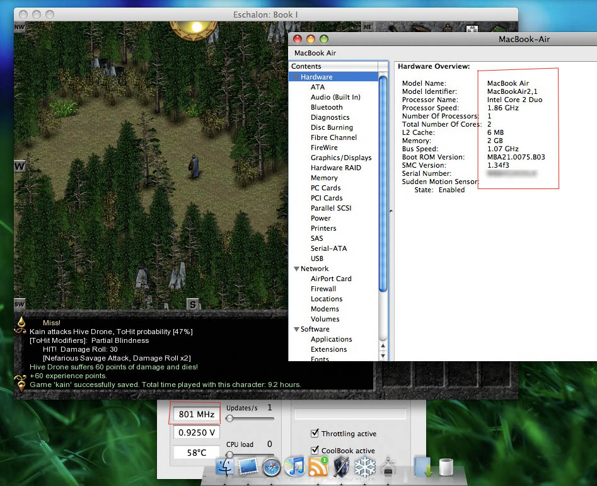The height and width of the screenshot is (486, 597).
Task: Open the Downloads stack in the Dock
Action: (x=423, y=466)
